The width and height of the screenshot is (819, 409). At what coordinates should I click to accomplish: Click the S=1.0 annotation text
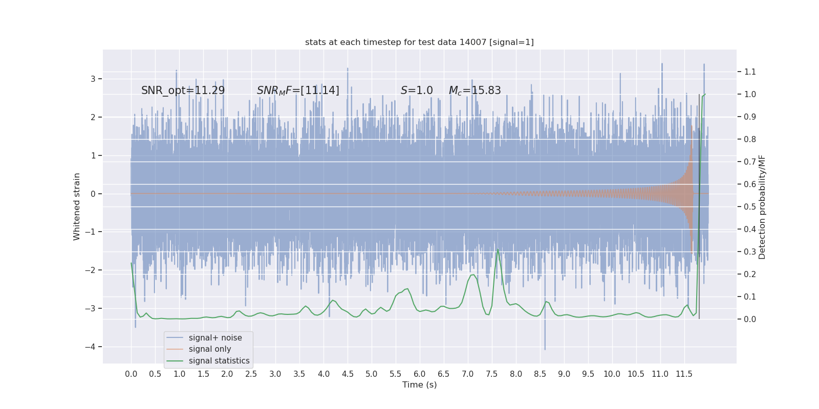417,90
